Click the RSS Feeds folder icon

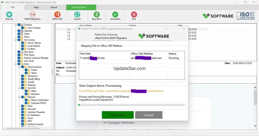pos(22,55)
